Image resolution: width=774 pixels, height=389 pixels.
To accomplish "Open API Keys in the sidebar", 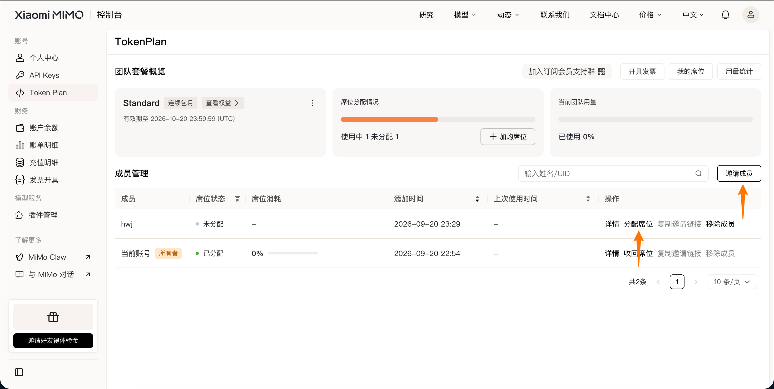I will pyautogui.click(x=53, y=75).
